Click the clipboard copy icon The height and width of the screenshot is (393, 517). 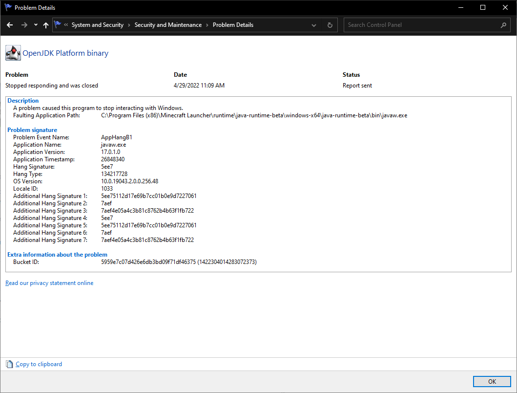pyautogui.click(x=9, y=364)
